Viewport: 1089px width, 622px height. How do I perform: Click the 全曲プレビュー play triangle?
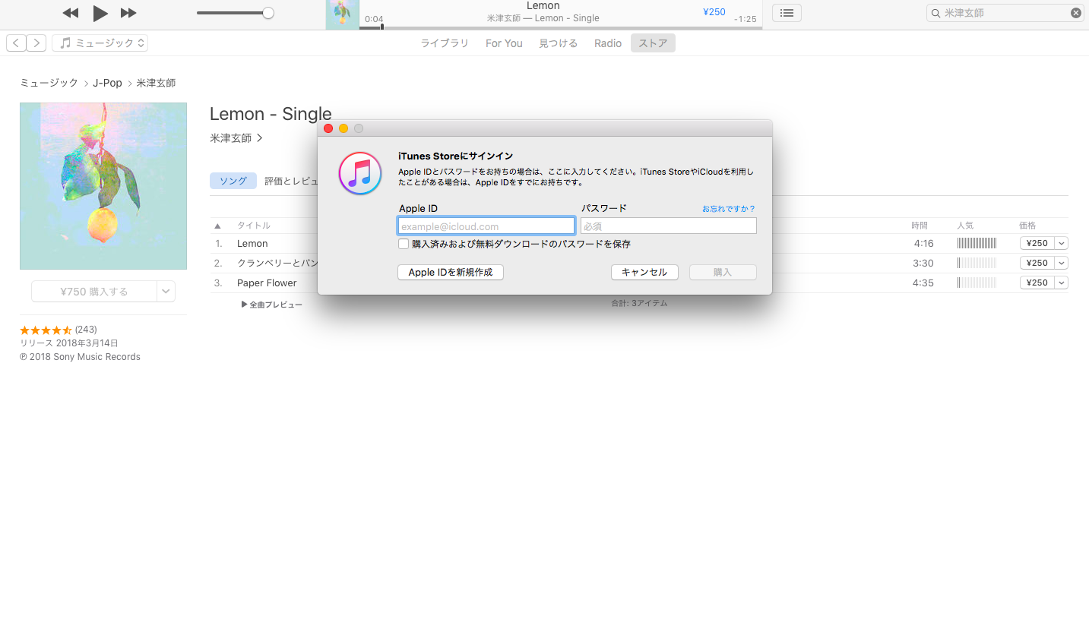[x=245, y=305]
